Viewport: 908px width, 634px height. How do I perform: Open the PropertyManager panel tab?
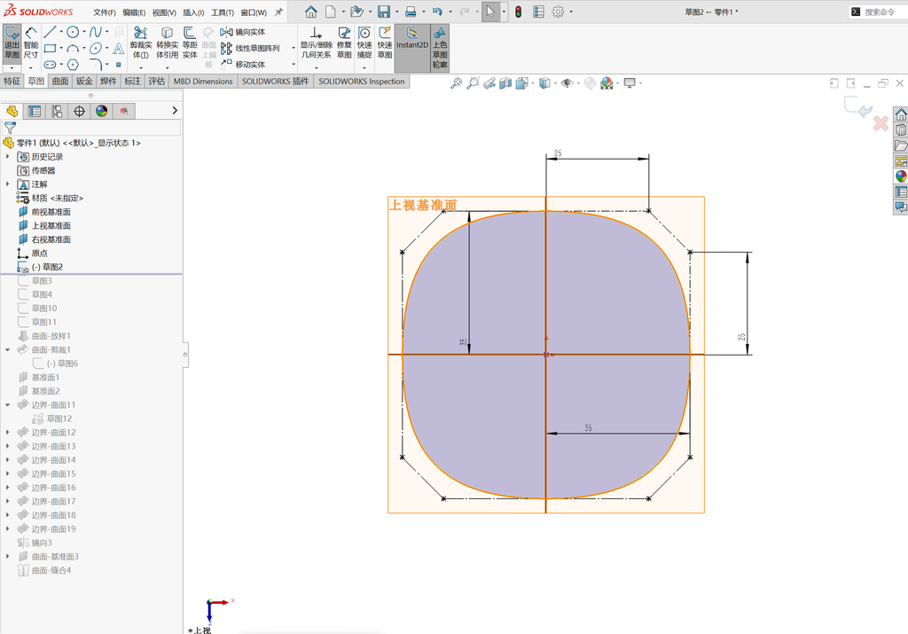coord(35,111)
